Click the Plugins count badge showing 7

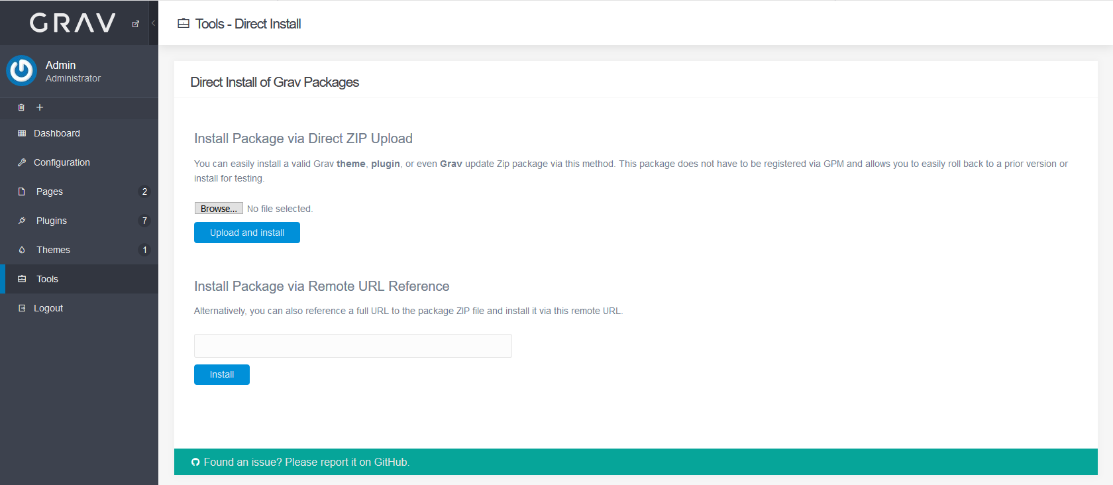[x=144, y=221]
